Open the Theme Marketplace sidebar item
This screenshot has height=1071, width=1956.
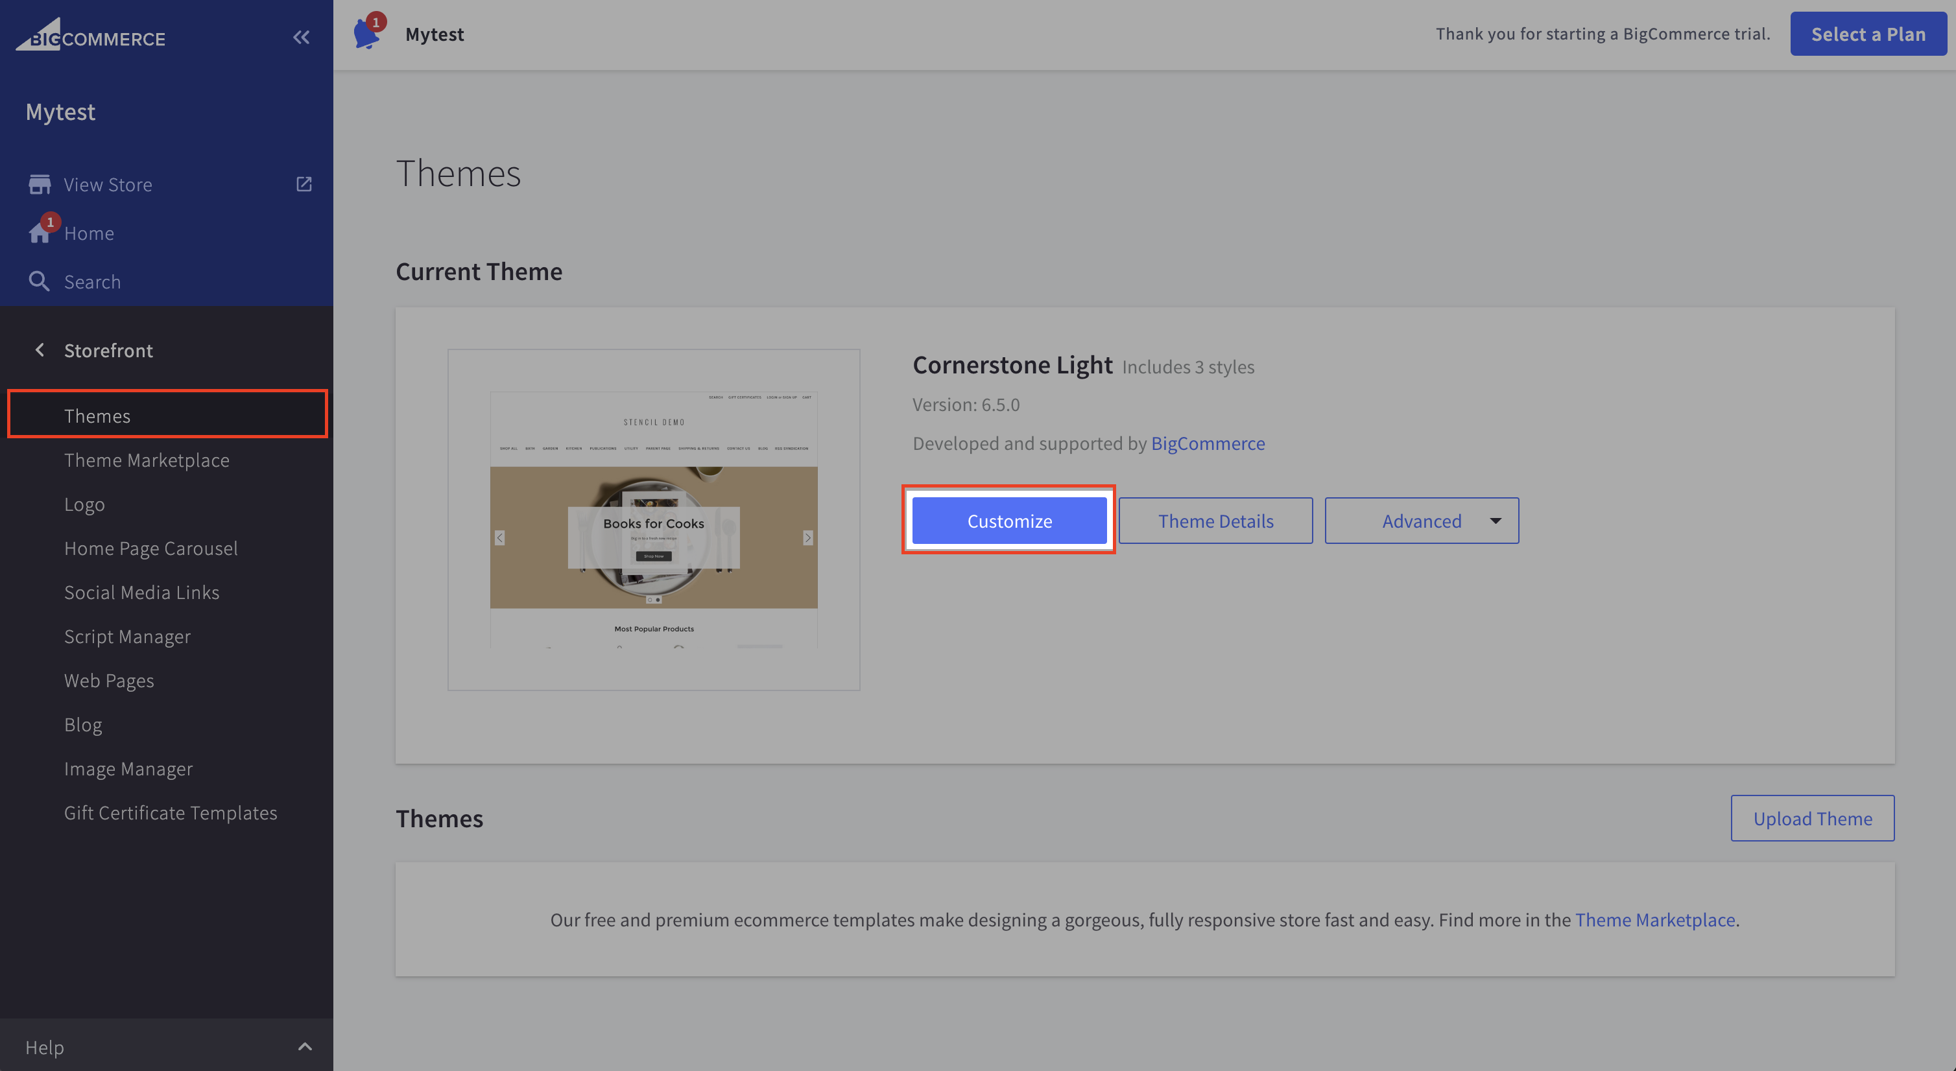tap(147, 460)
